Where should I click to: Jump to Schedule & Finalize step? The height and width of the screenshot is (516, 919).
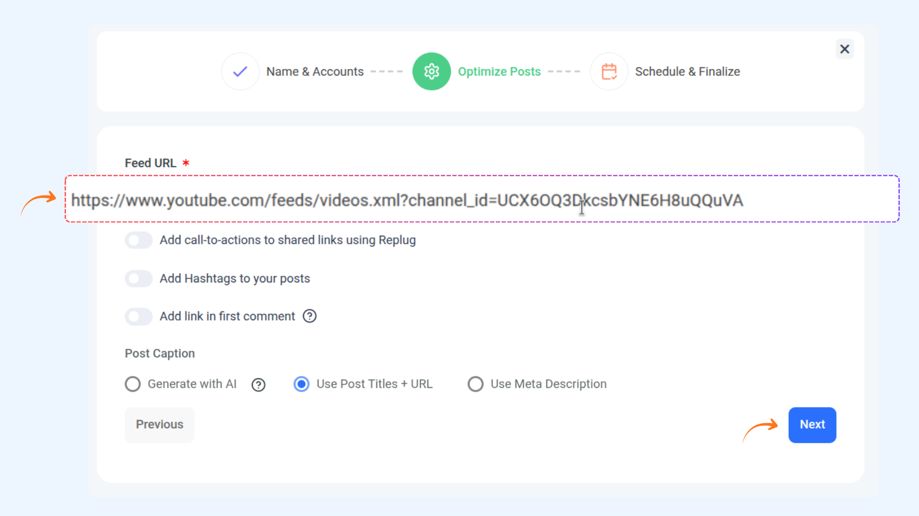coord(687,72)
